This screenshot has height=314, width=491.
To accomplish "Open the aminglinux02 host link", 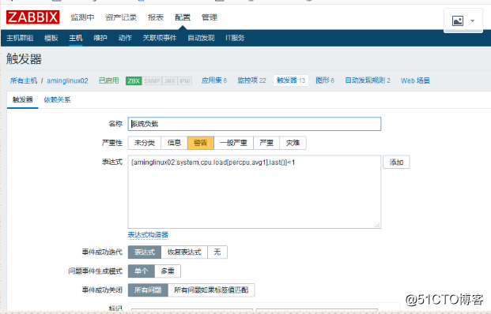I will [67, 80].
